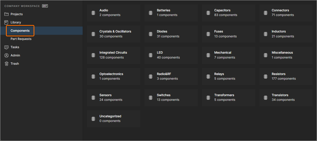The height and width of the screenshot is (141, 317).
Task: Click the Sensors chip icon
Action: [x=93, y=97]
